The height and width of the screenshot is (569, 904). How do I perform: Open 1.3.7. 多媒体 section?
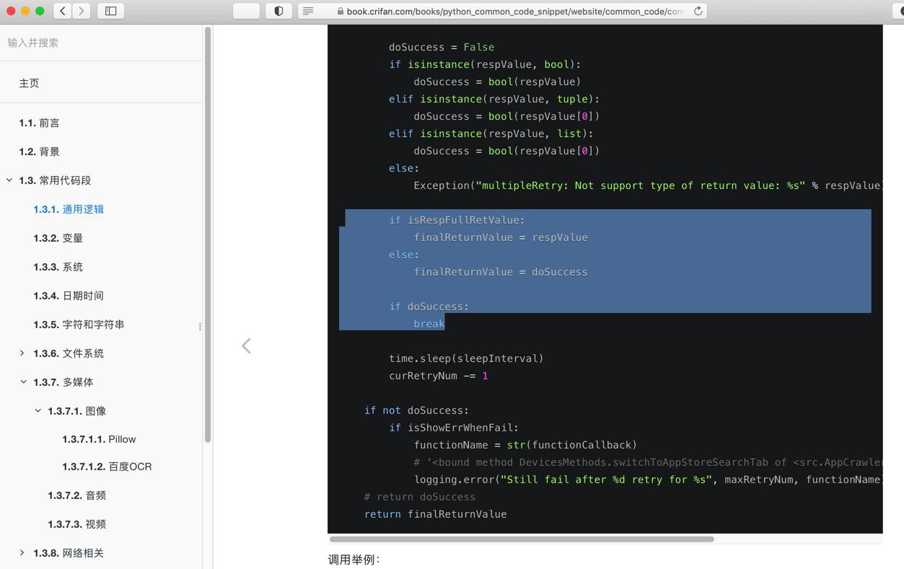pyautogui.click(x=63, y=382)
